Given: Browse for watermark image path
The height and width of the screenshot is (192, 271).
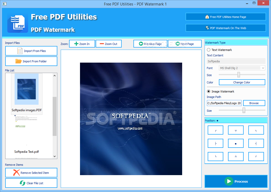Looking at the screenshot, I should [x=254, y=103].
